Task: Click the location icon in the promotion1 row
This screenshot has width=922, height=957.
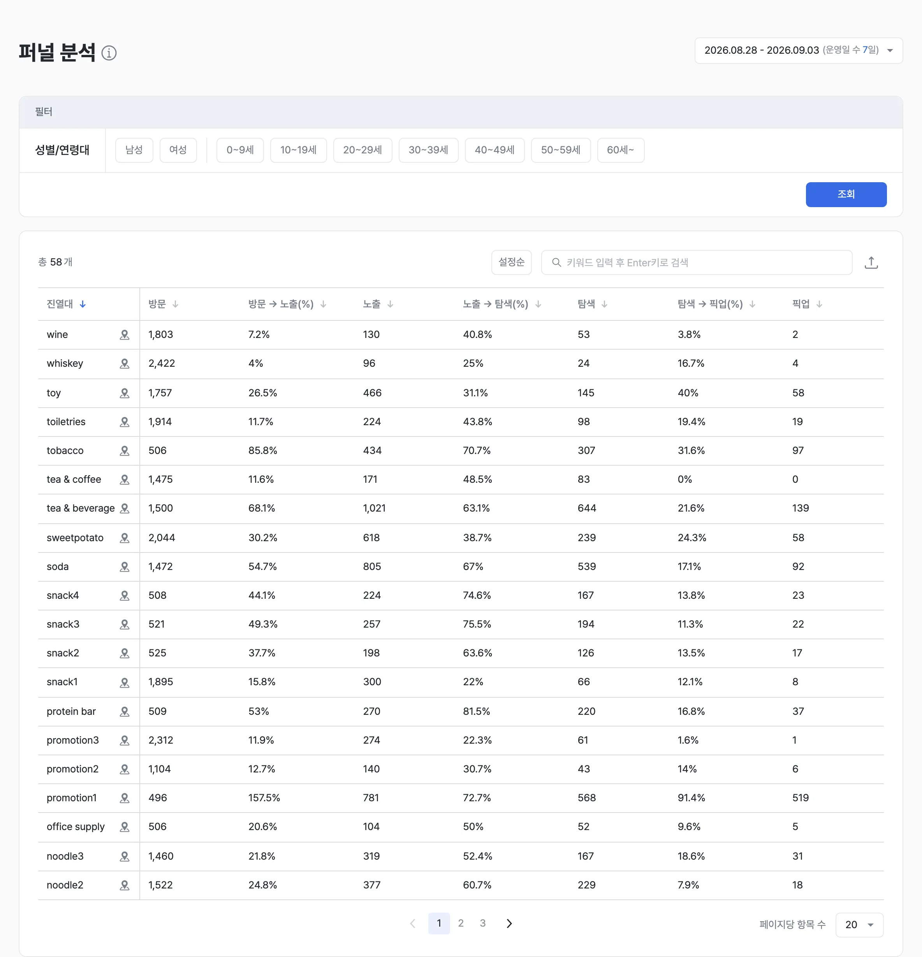Action: tap(125, 798)
